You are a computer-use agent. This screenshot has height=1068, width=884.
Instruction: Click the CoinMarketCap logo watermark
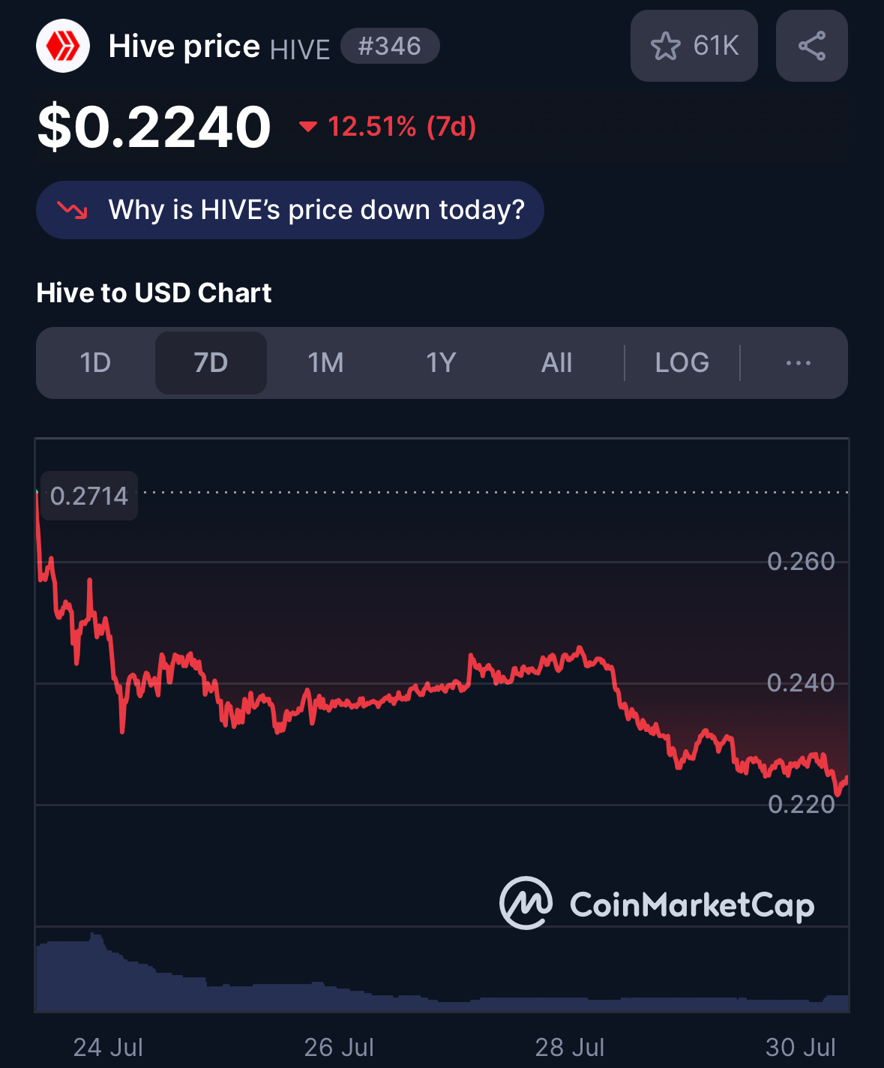(x=657, y=904)
